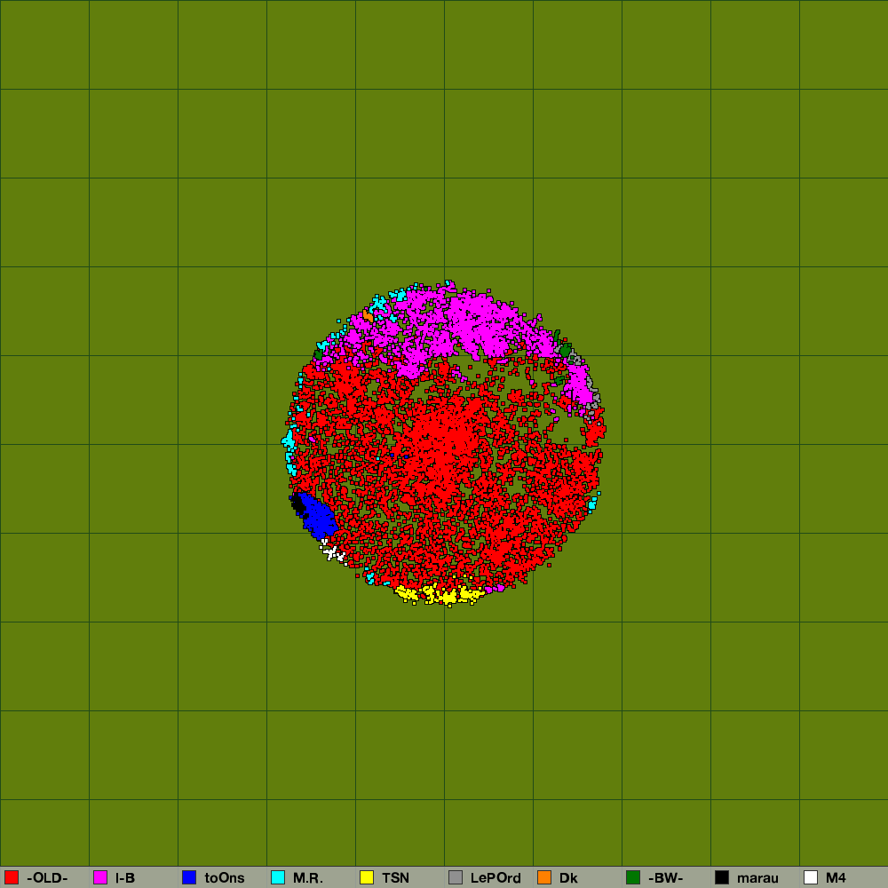Screen dimensions: 888x888
Task: Click the yellow TSN legend swatch
Action: coord(367,877)
